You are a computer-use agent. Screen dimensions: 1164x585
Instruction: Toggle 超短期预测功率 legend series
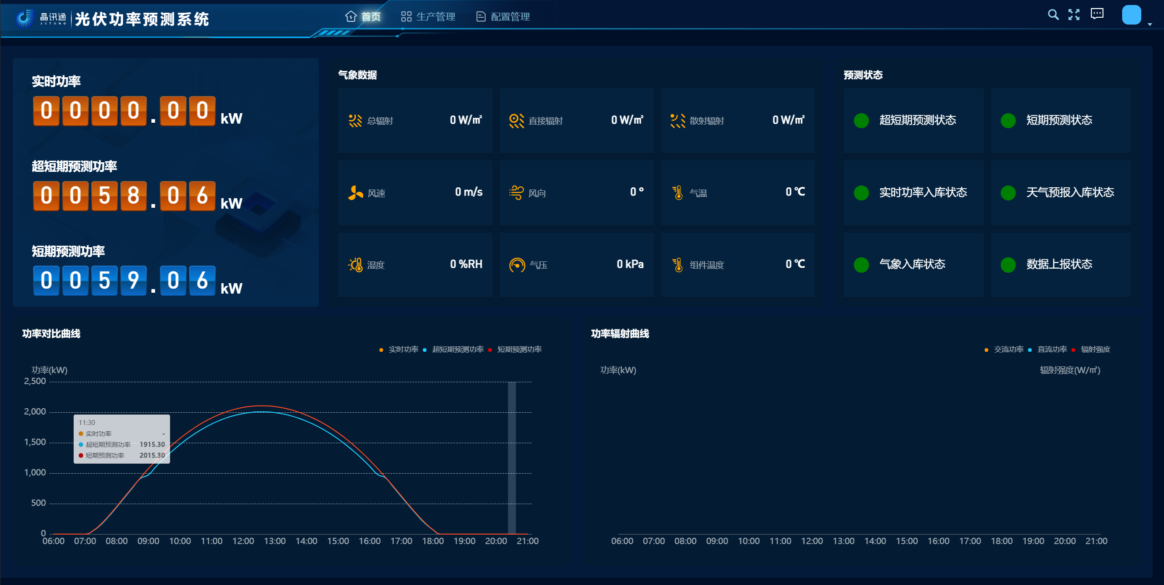(457, 350)
